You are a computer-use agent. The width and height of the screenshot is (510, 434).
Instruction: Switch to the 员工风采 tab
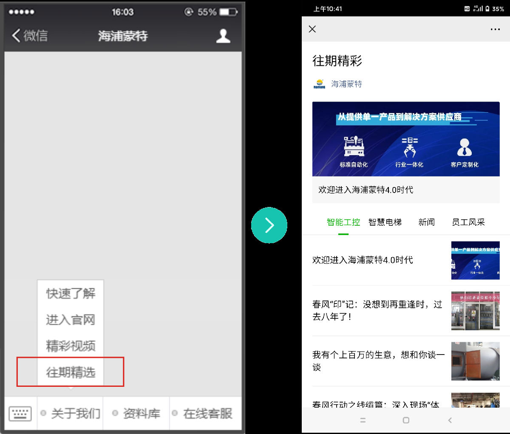click(468, 222)
